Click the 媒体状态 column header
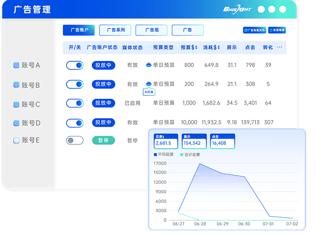 (133, 47)
